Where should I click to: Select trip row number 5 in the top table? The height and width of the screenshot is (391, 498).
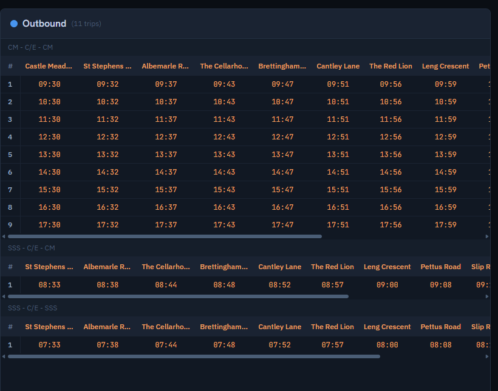point(10,155)
